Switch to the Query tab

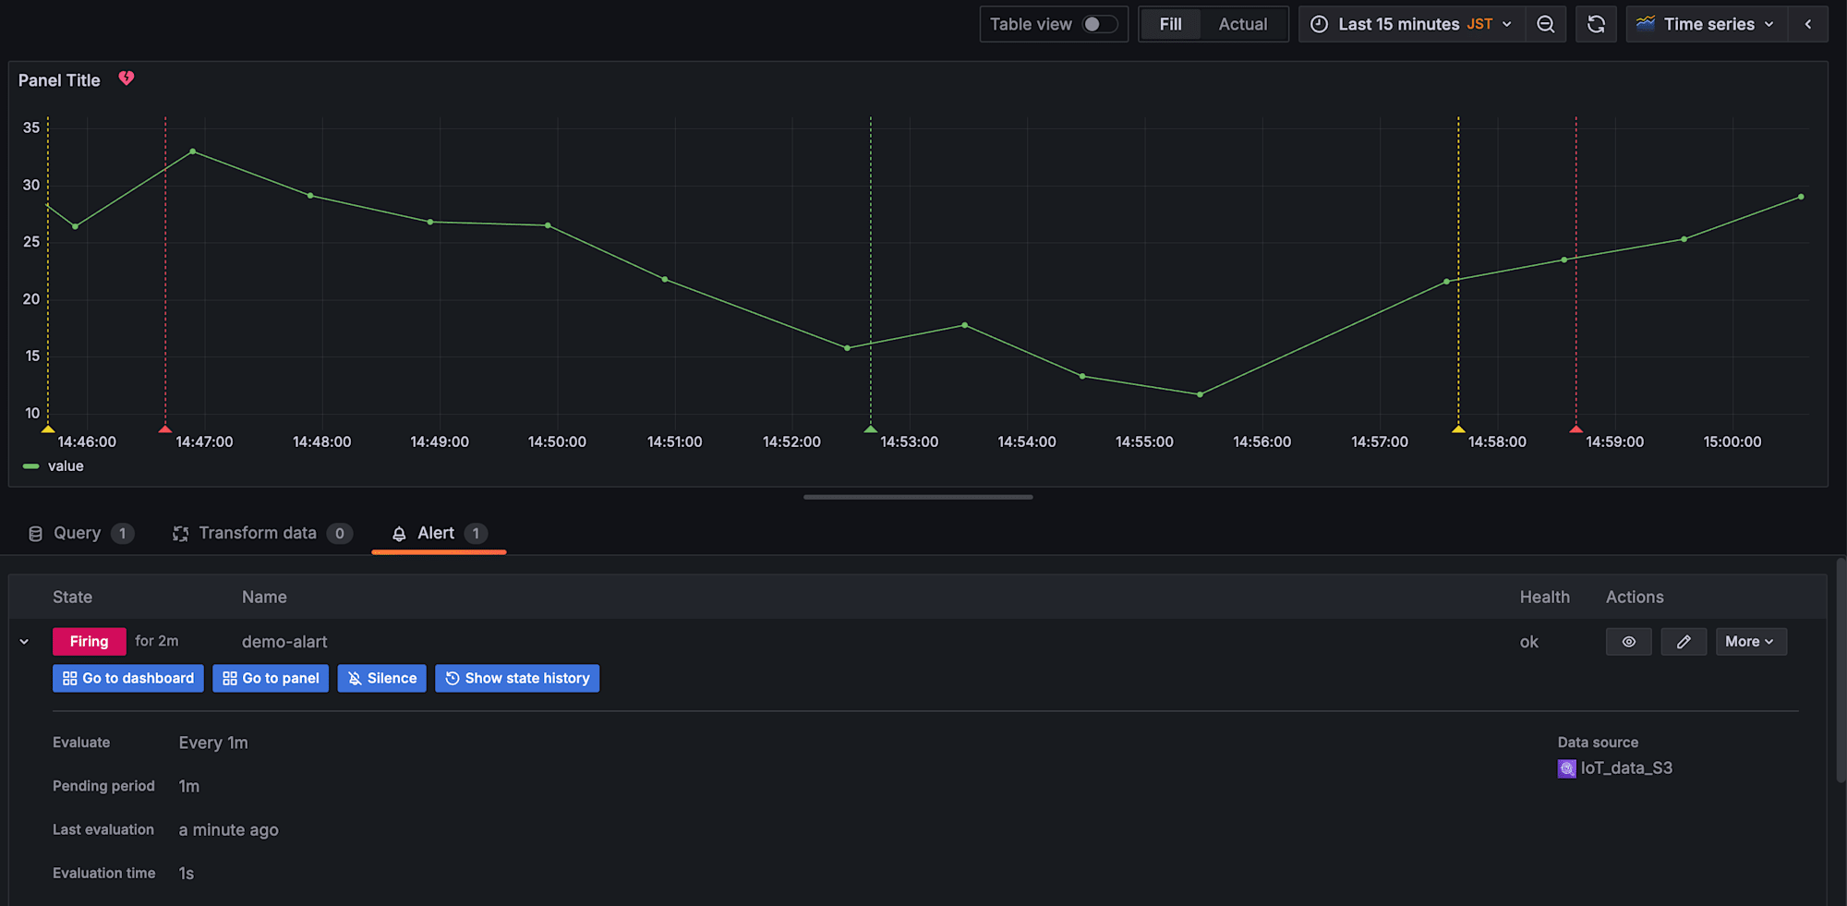tap(80, 533)
